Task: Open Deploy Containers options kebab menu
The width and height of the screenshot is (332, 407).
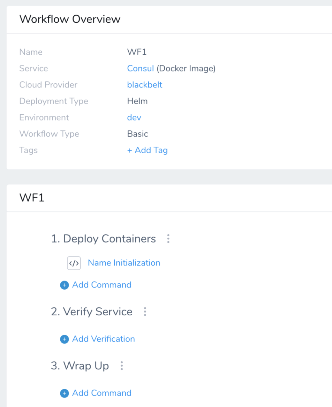Action: coord(168,239)
